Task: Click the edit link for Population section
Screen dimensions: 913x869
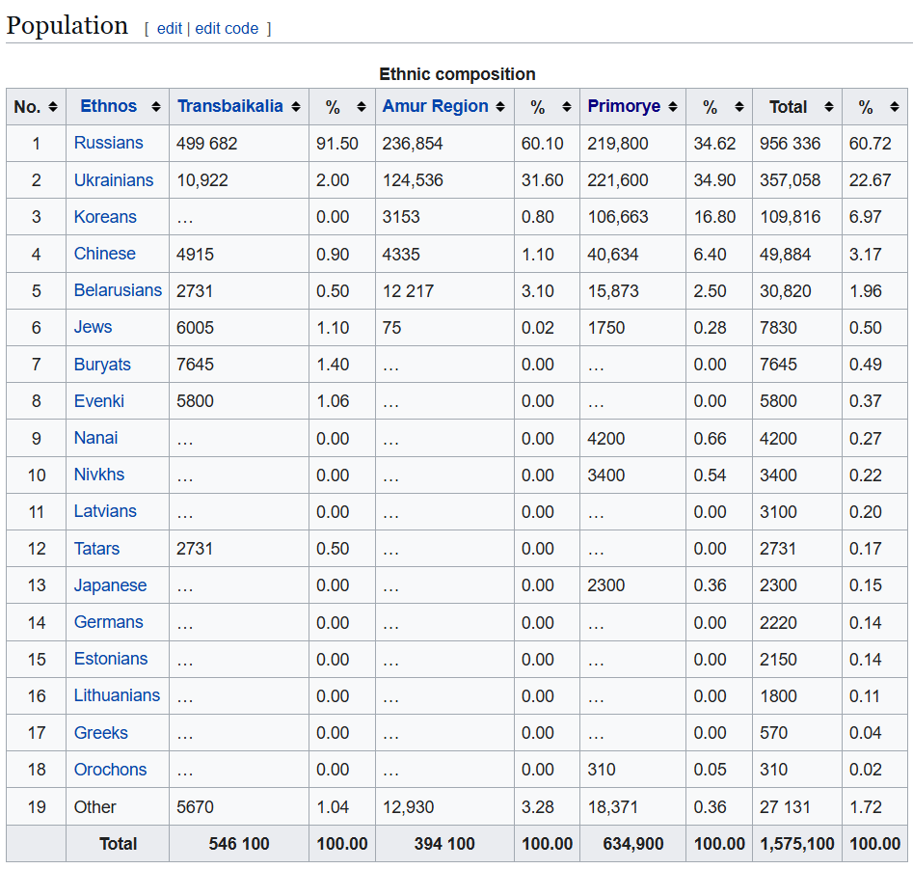Action: coord(170,29)
